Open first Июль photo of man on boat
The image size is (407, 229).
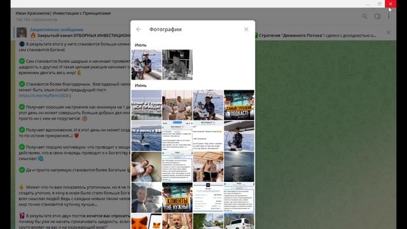[146, 65]
